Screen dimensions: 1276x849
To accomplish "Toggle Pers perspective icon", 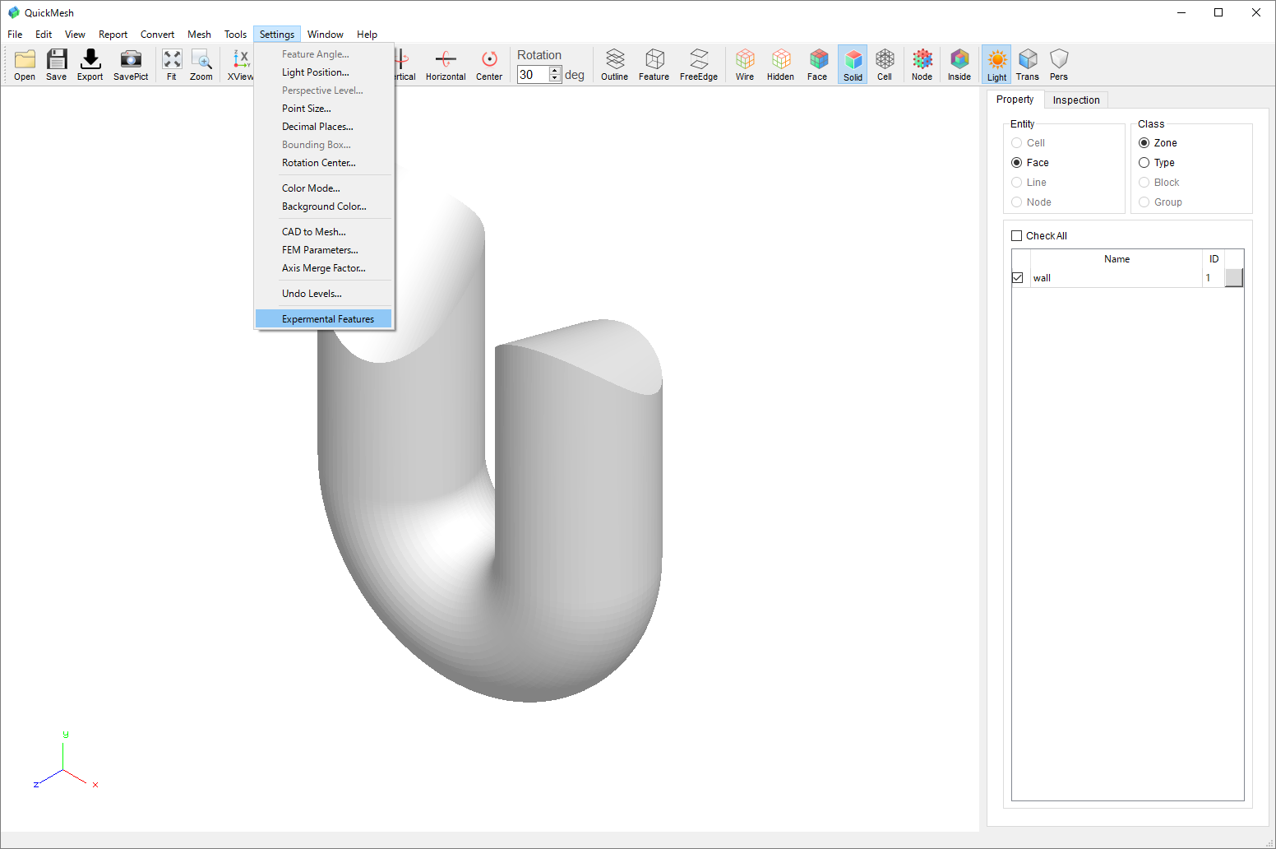I will coord(1059,64).
